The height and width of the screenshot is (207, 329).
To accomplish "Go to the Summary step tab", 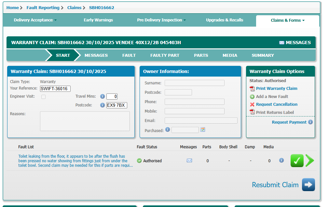I will (263, 55).
